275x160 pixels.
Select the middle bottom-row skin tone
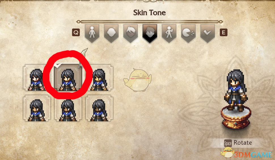coord(68,108)
